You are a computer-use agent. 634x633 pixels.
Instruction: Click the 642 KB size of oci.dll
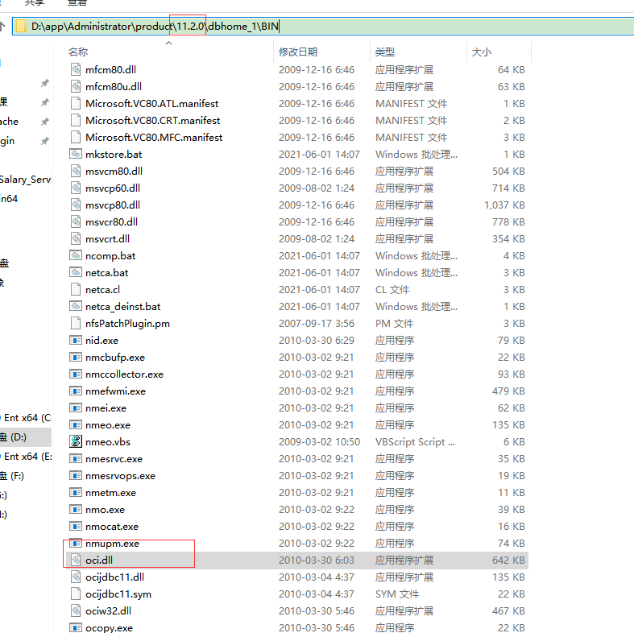508,560
